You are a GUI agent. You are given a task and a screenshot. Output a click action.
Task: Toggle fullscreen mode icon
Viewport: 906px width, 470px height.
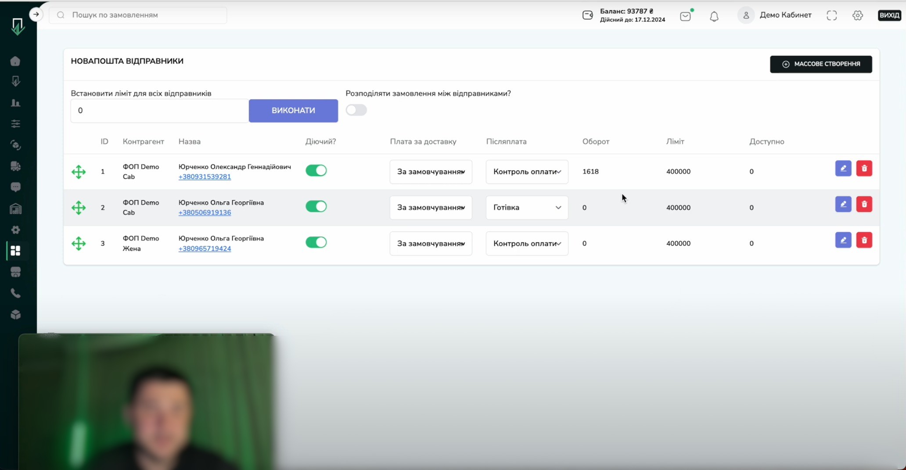point(831,15)
